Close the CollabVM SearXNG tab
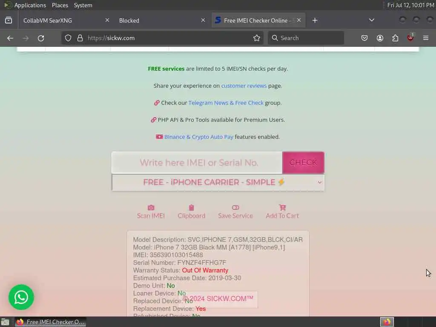The image size is (436, 327). 107,20
